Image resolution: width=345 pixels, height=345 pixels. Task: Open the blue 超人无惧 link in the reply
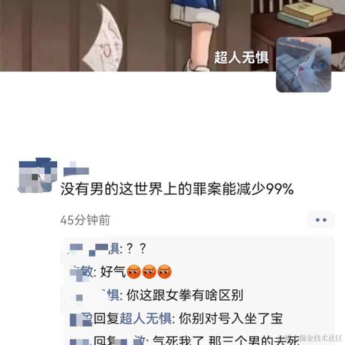point(145,319)
